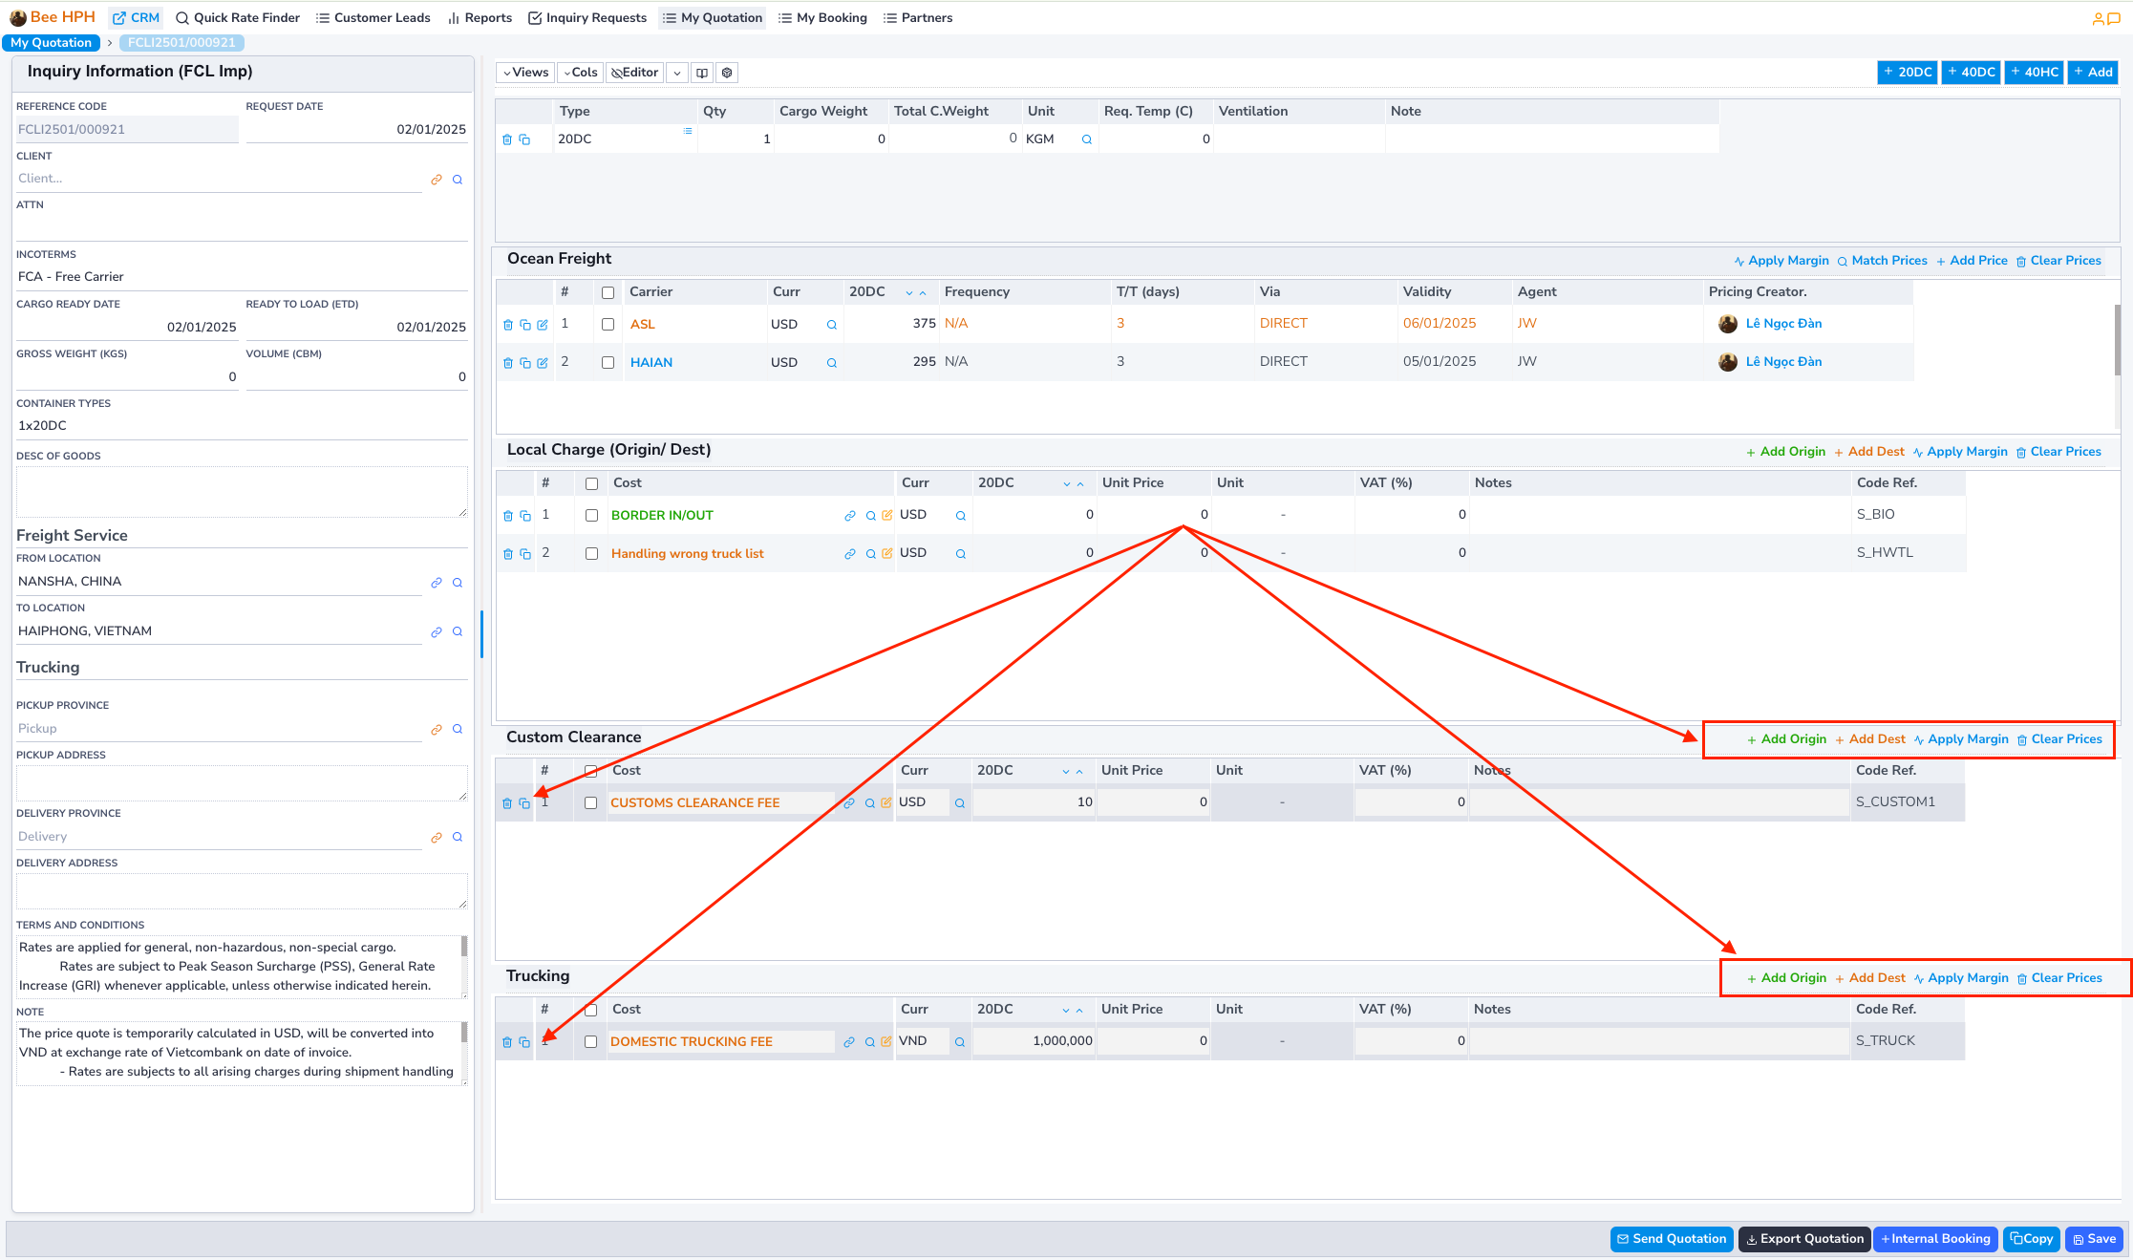The height and width of the screenshot is (1260, 2133).
Task: Click the cube icon in grid toolbar
Action: click(727, 73)
